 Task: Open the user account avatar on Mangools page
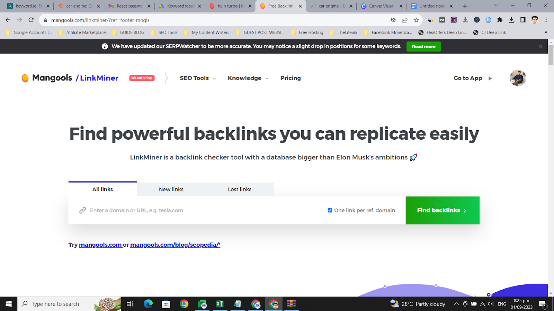pyautogui.click(x=518, y=78)
